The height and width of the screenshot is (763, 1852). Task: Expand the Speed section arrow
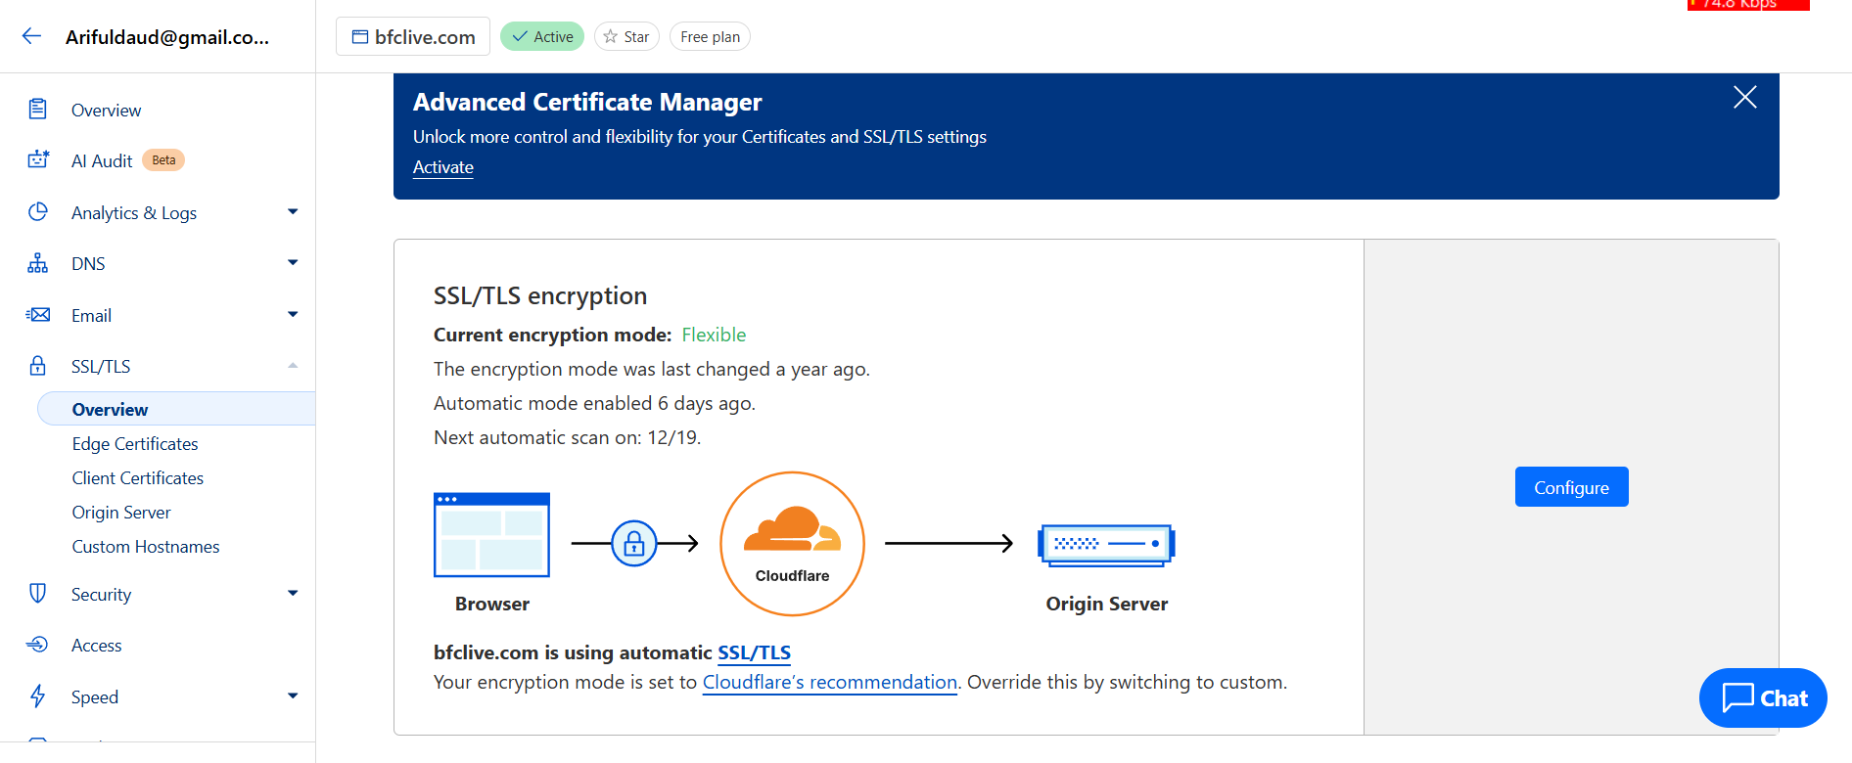coord(293,696)
